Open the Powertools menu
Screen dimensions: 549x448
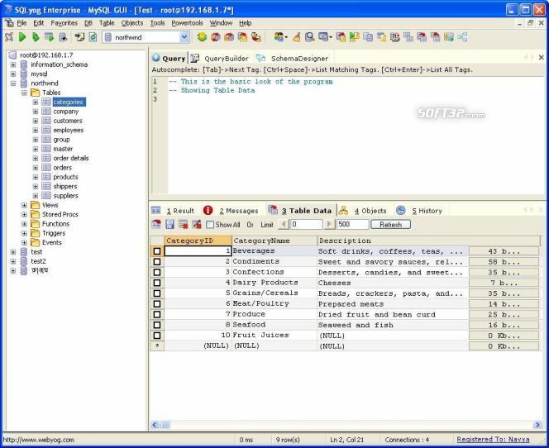coord(187,23)
